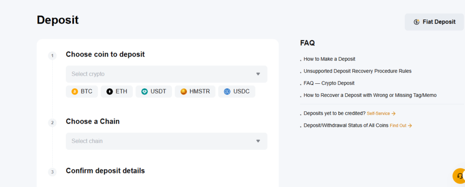This screenshot has width=465, height=187.
Task: Click the Bitcoin coin icon
Action: (75, 91)
